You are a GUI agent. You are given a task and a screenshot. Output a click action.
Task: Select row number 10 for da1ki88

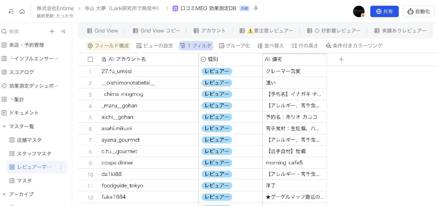[x=90, y=175]
